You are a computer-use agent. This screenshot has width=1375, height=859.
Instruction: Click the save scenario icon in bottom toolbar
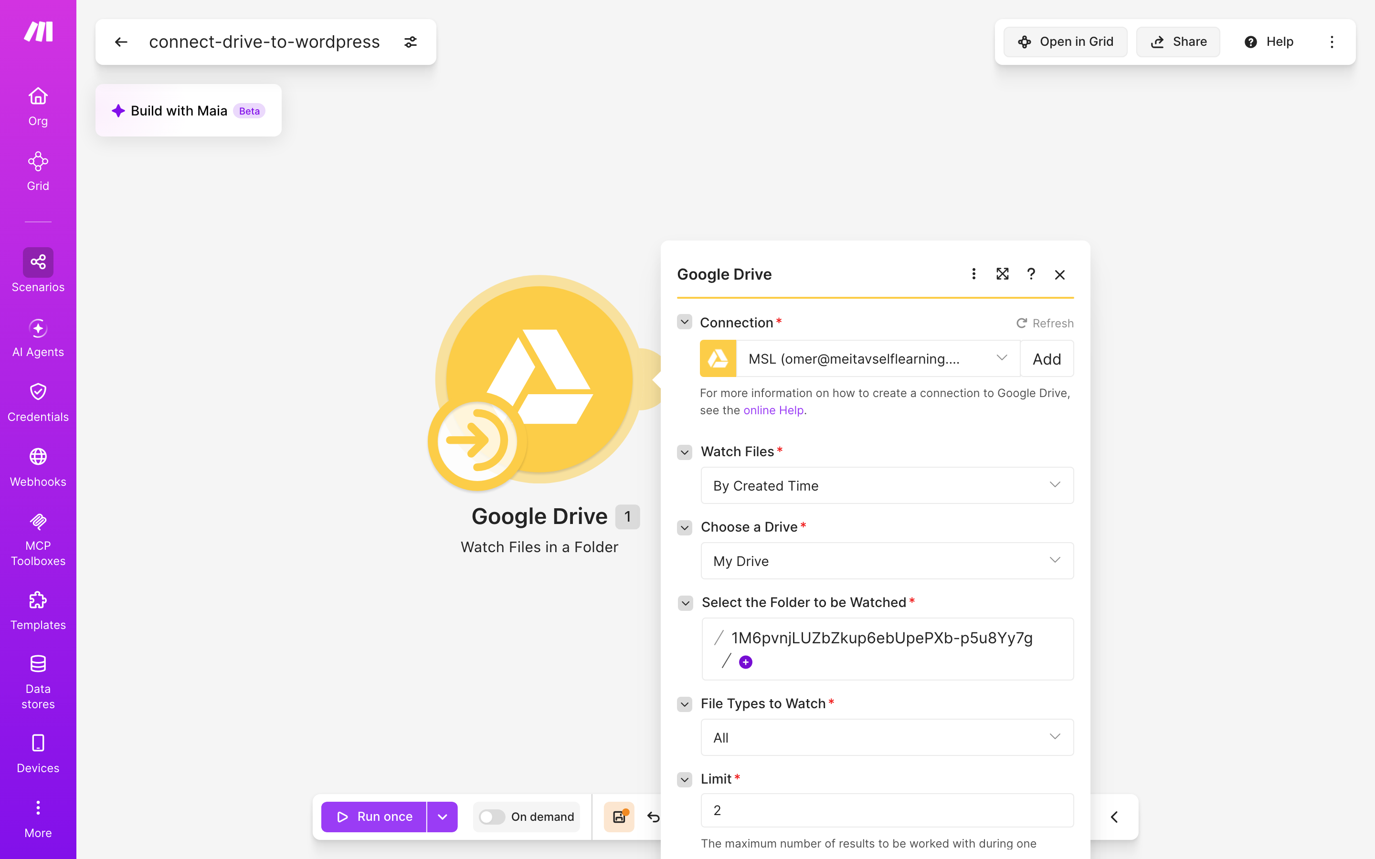[x=619, y=817]
